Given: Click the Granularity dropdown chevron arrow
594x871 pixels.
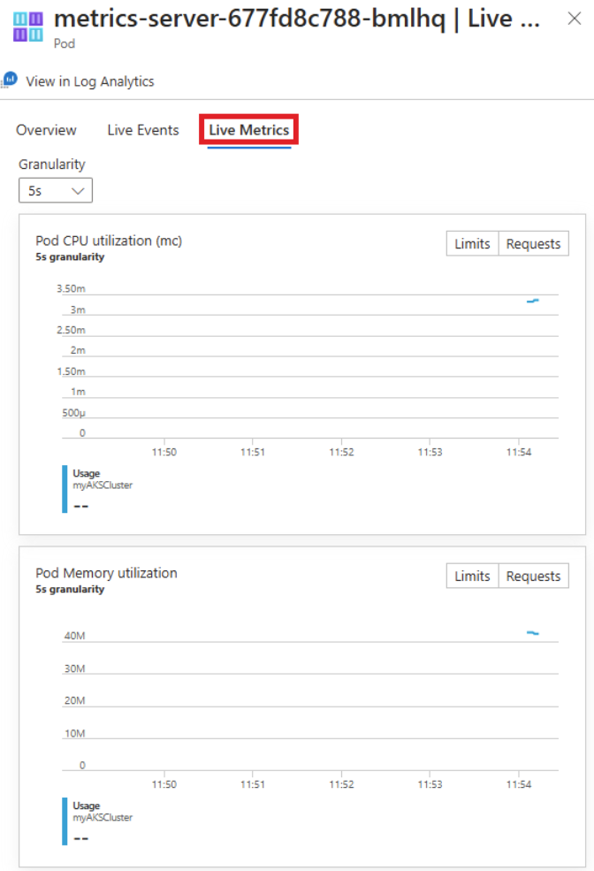Looking at the screenshot, I should click(78, 191).
